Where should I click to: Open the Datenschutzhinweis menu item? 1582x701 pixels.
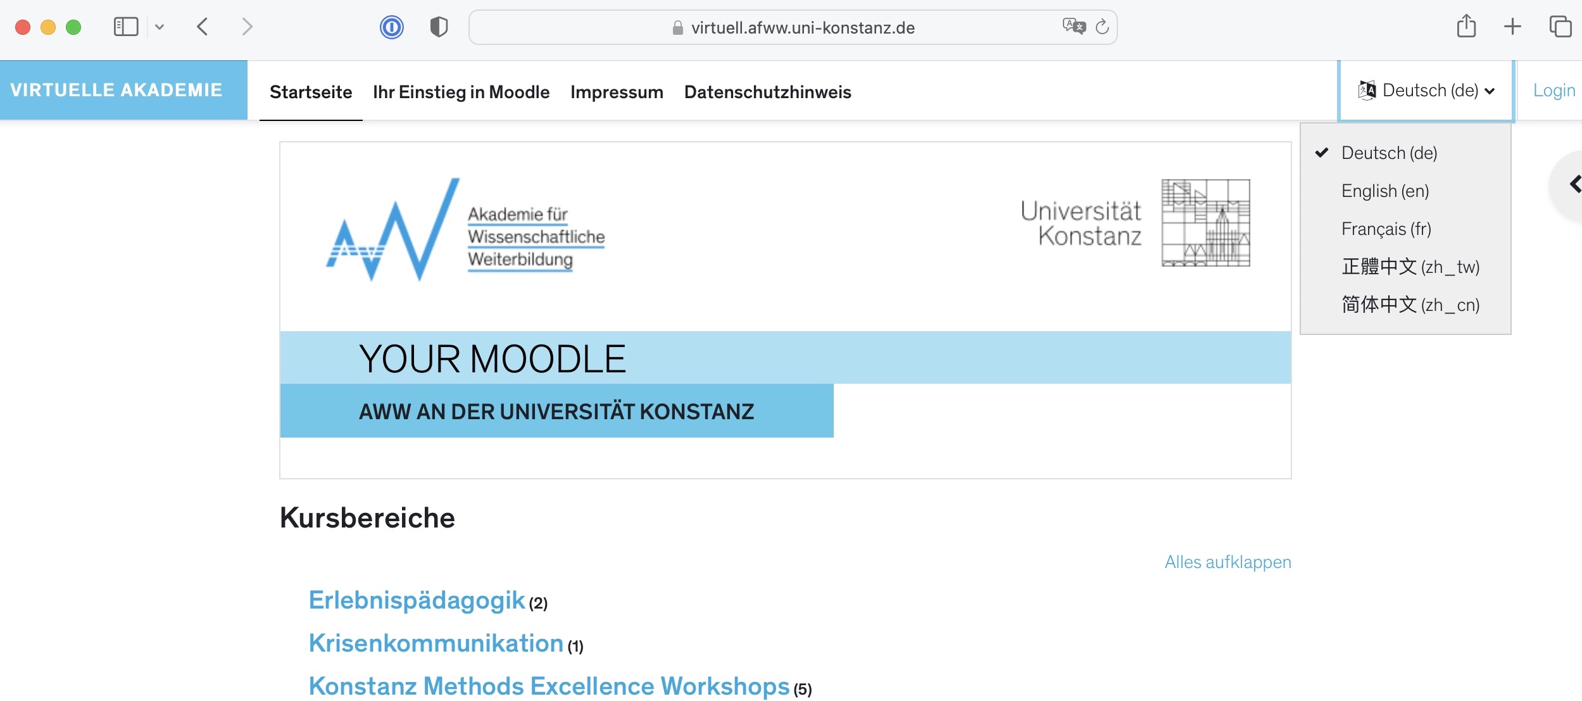click(x=767, y=92)
